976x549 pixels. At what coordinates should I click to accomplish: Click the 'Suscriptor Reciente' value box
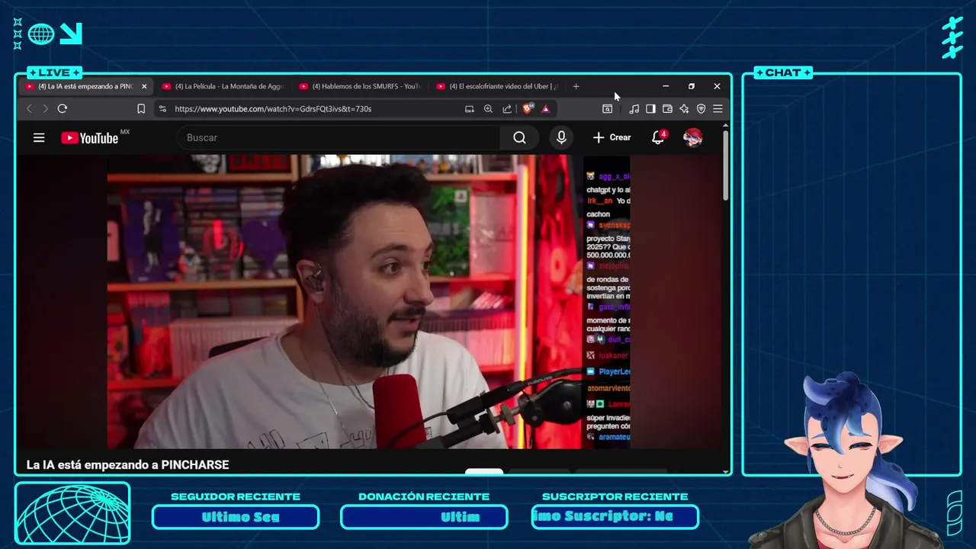pos(615,517)
